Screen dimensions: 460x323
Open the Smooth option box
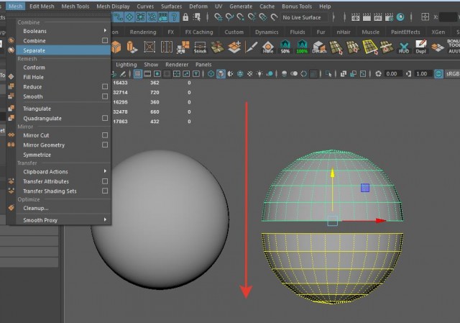(x=105, y=96)
